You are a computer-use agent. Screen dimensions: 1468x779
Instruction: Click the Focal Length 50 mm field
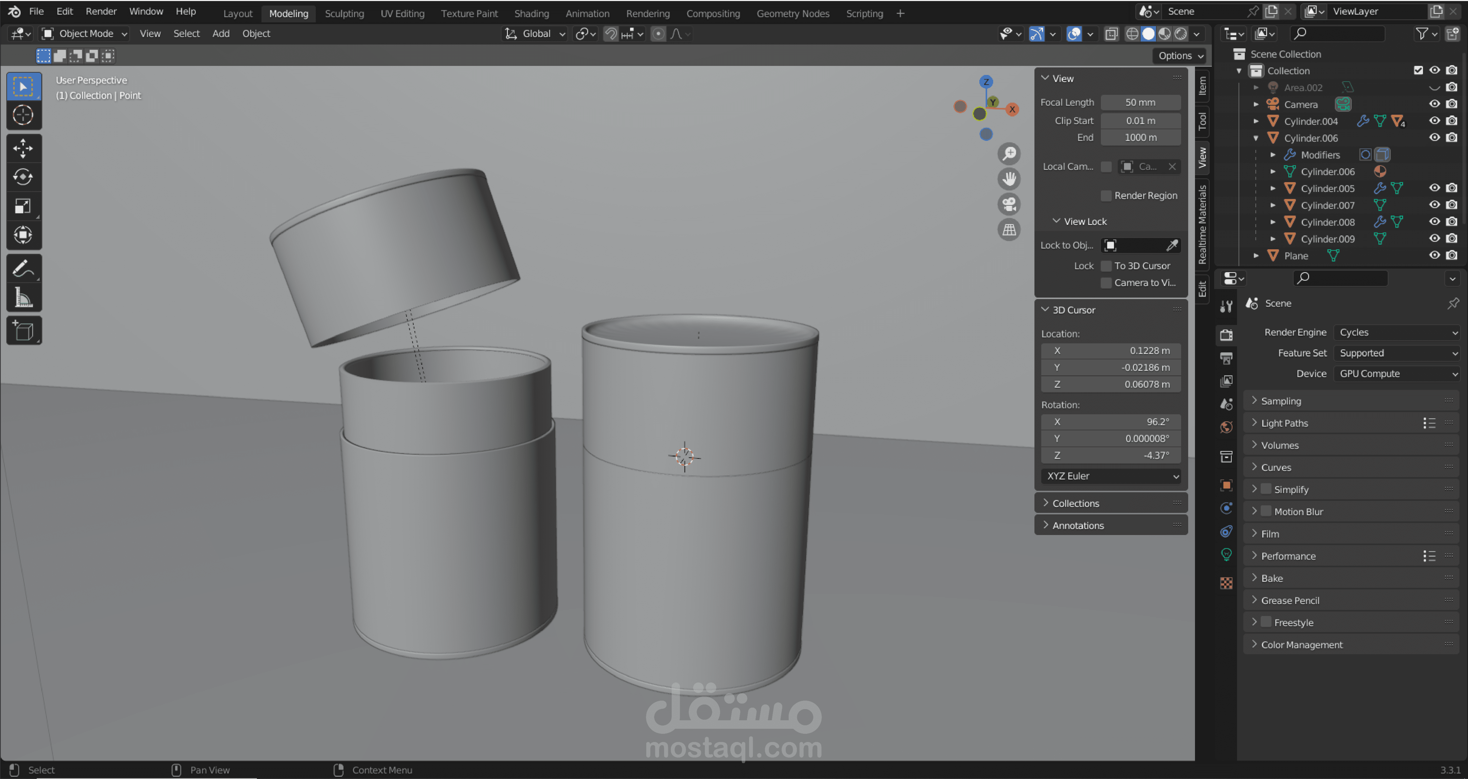pos(1140,103)
